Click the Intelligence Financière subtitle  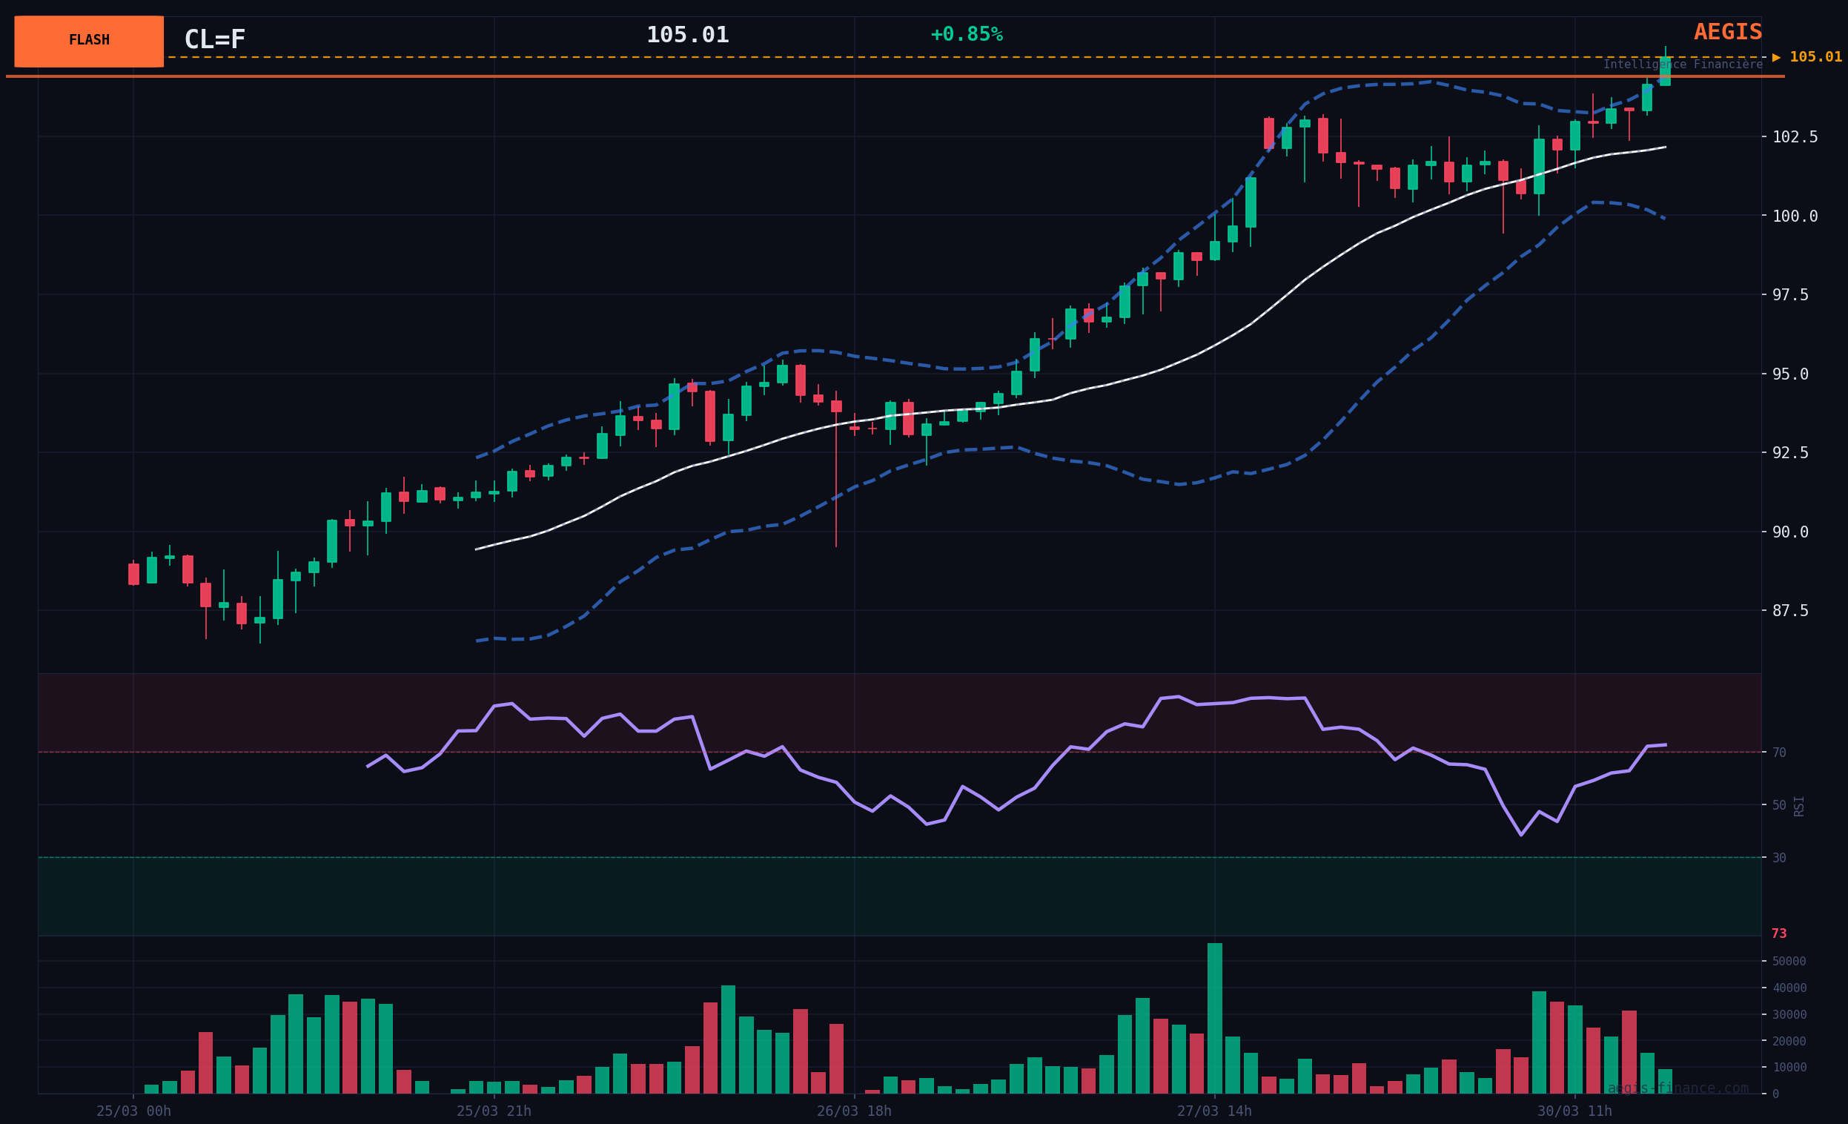[1682, 65]
